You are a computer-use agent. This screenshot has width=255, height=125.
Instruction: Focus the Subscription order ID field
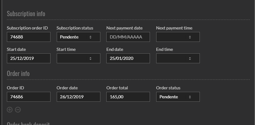coord(28,37)
